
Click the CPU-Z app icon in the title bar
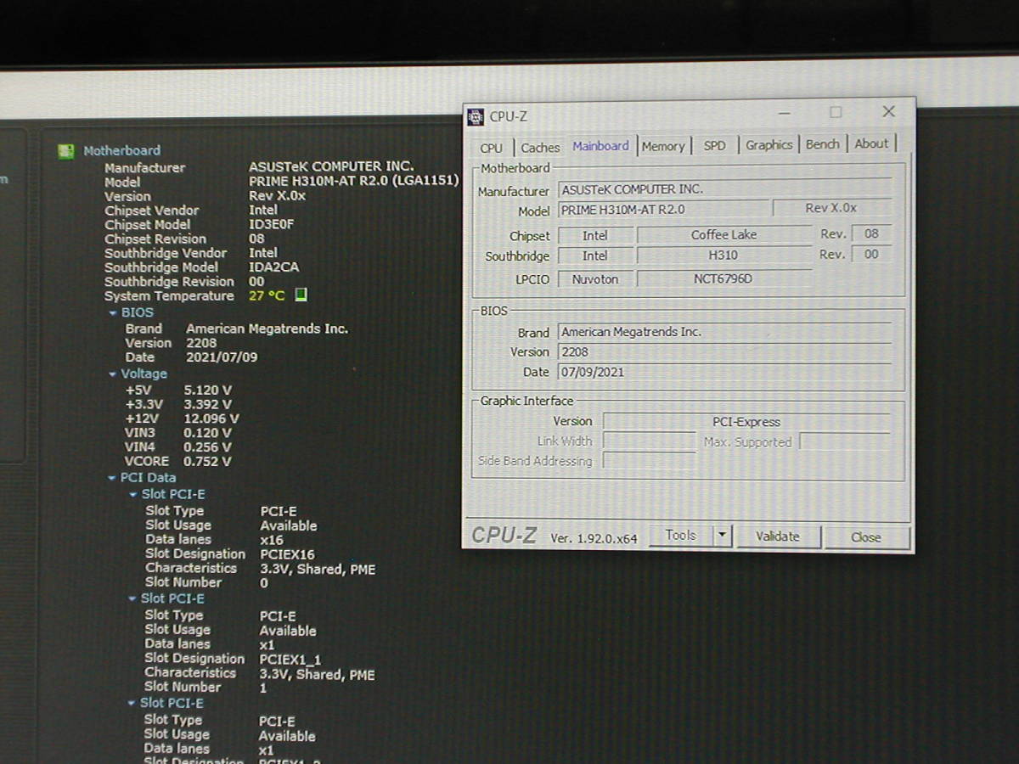[476, 116]
